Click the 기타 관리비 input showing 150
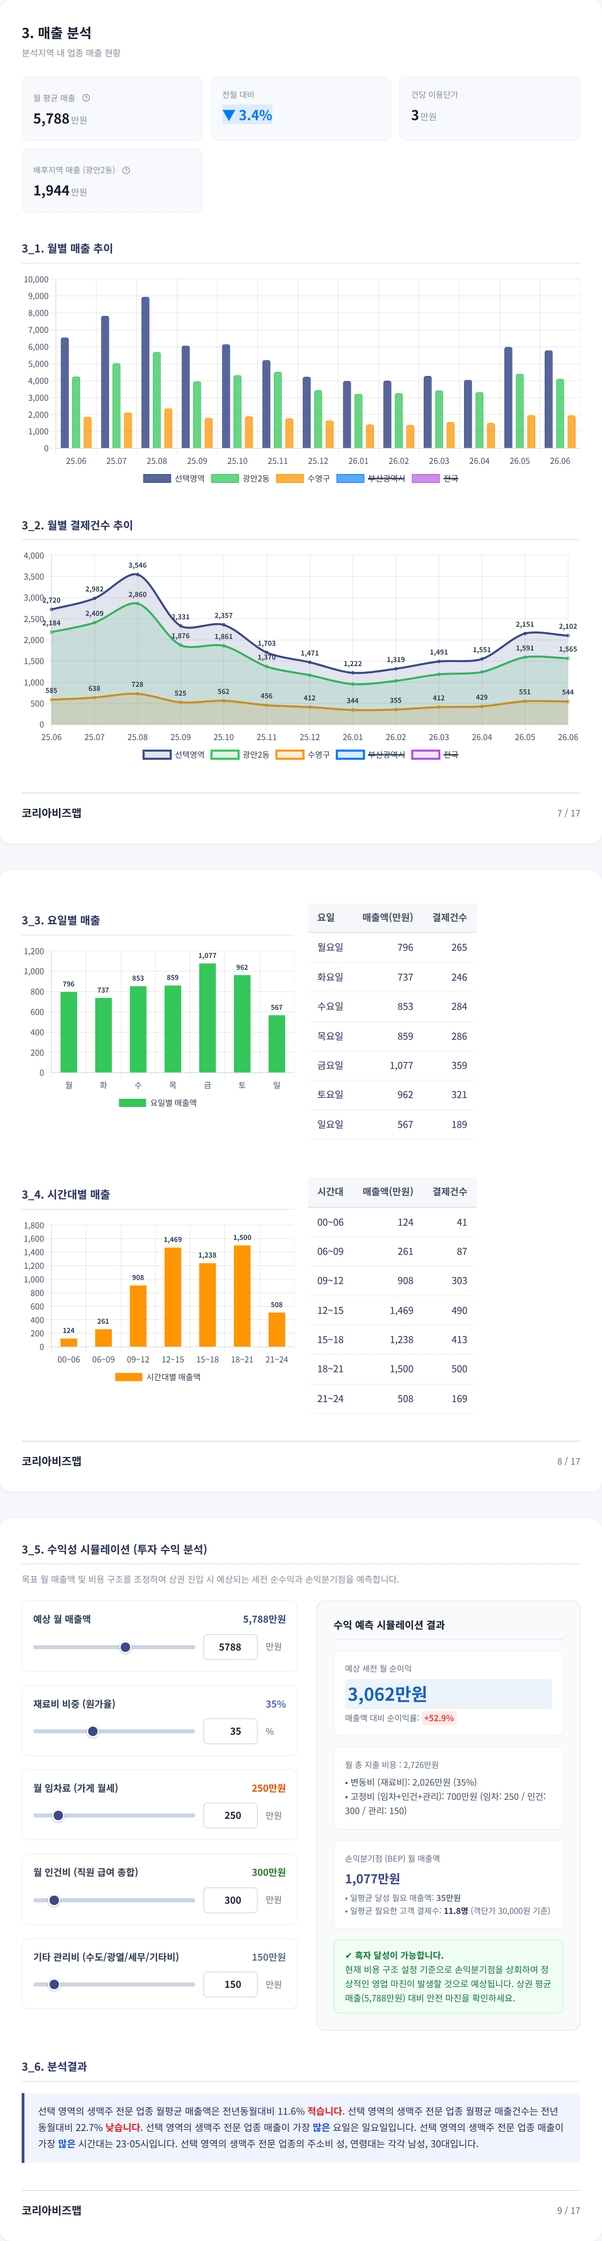The image size is (602, 2241). click(230, 1984)
